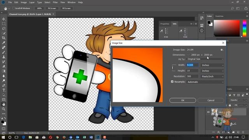Image resolution: width=249 pixels, height=140 pixels.
Task: Select the Eraser tool
Action: coord(4,66)
